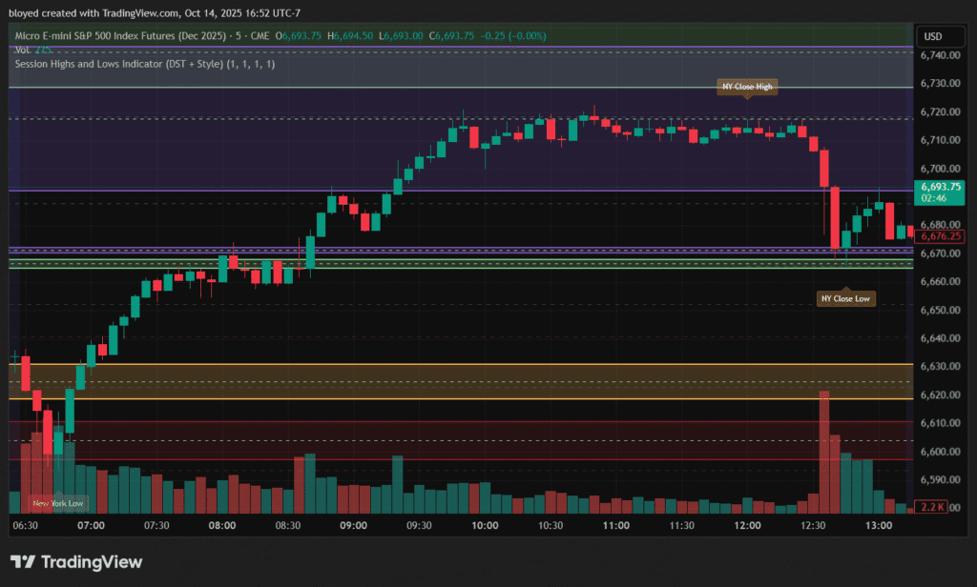Click the large red candle after 12:30
977x587 pixels.
tap(835, 217)
